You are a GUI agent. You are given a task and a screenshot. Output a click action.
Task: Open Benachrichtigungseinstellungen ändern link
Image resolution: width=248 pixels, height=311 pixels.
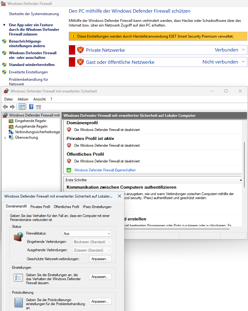[x=27, y=44]
